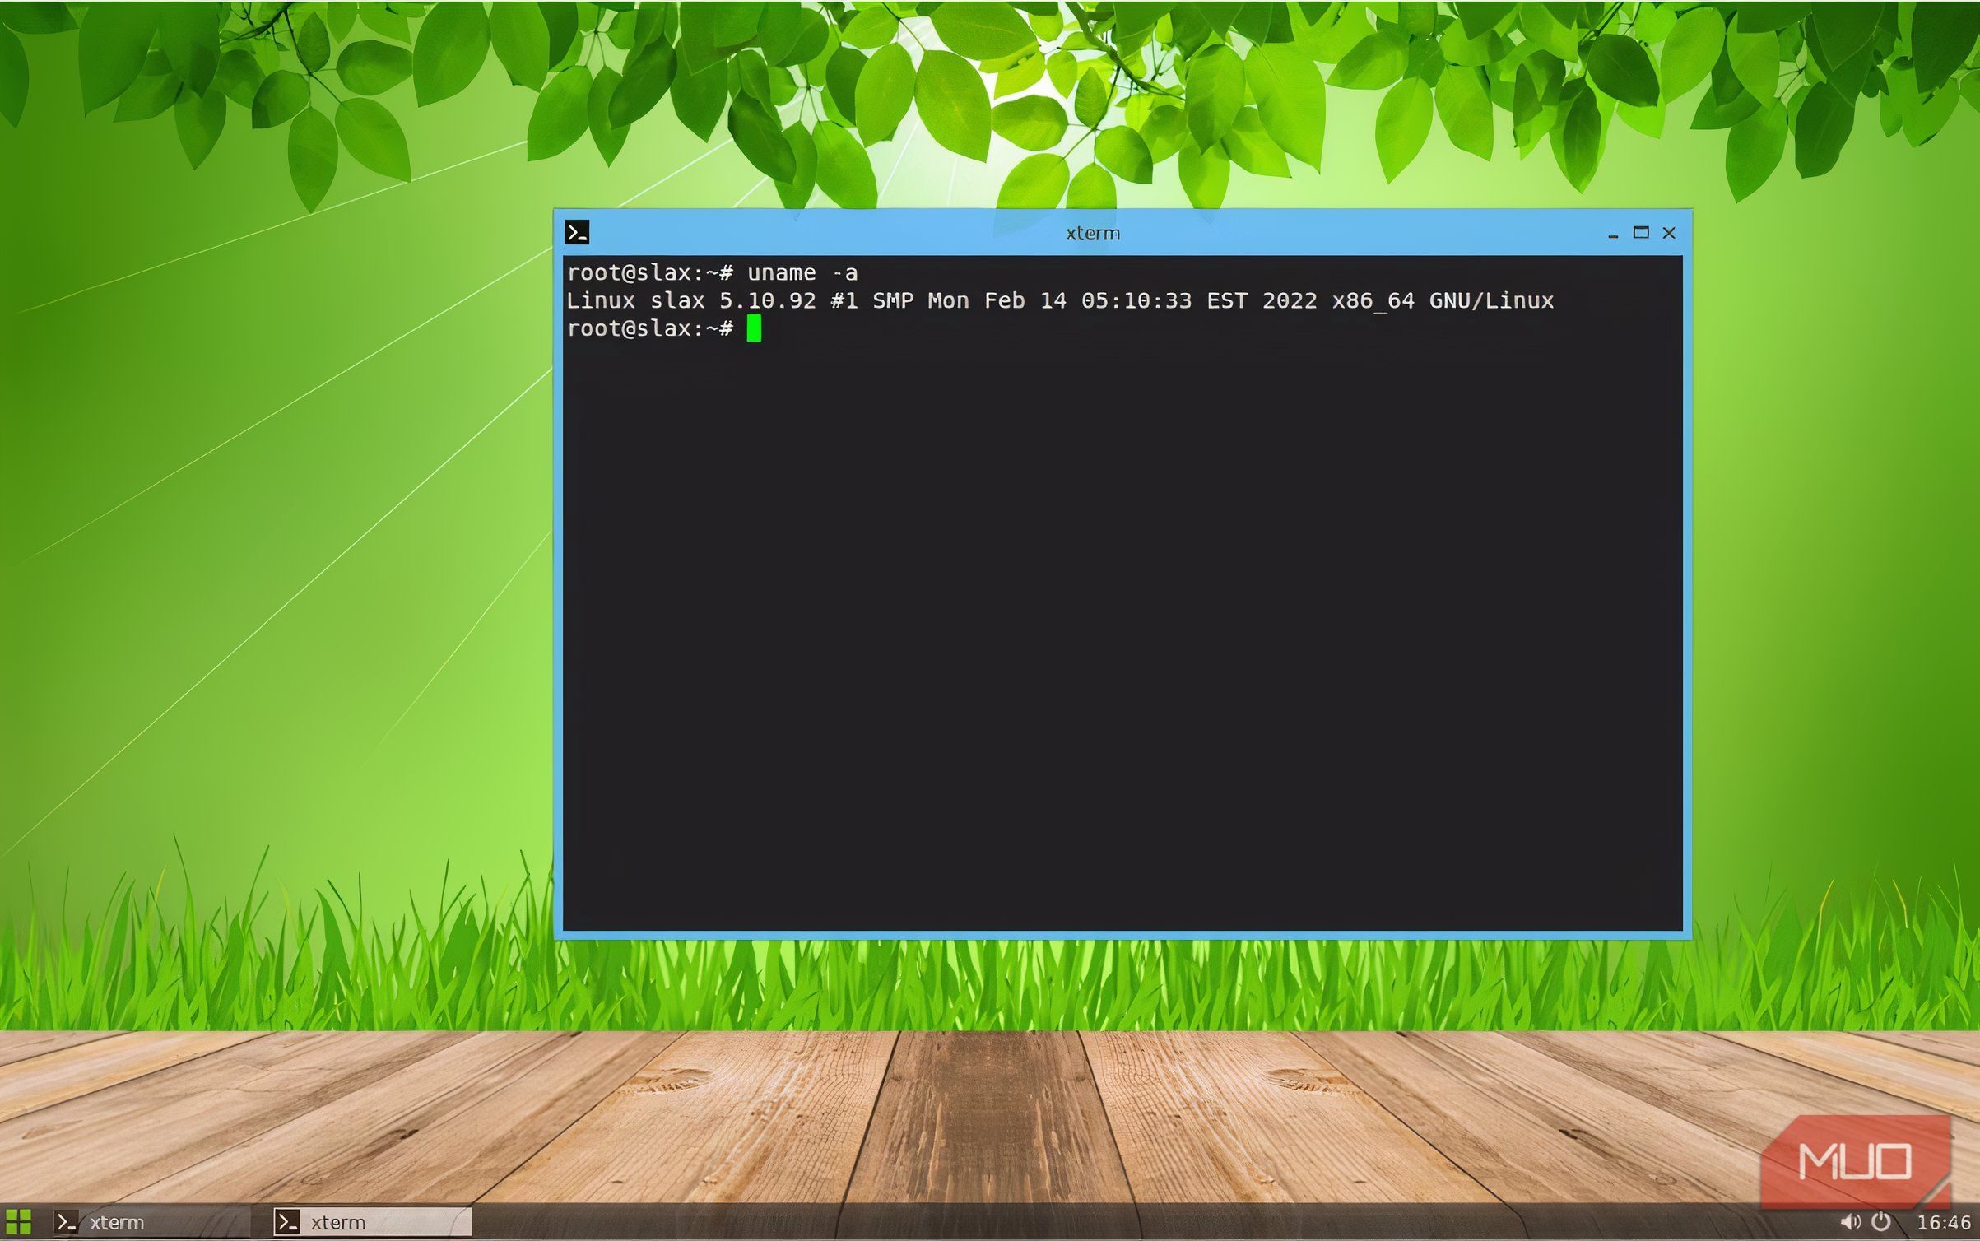Click the xterm window title text
Viewport: 1980px width, 1241px height.
(x=1093, y=234)
